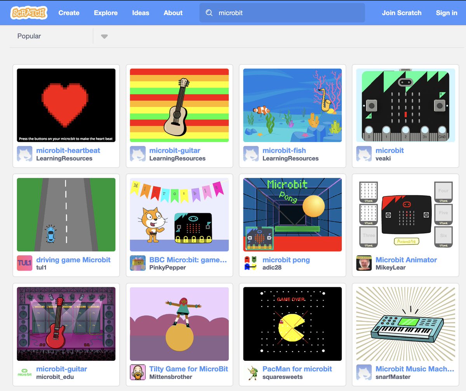Viewport: 466px width, 391px height.
Task: Open the underwater fish thumbnail
Action: pos(292,105)
